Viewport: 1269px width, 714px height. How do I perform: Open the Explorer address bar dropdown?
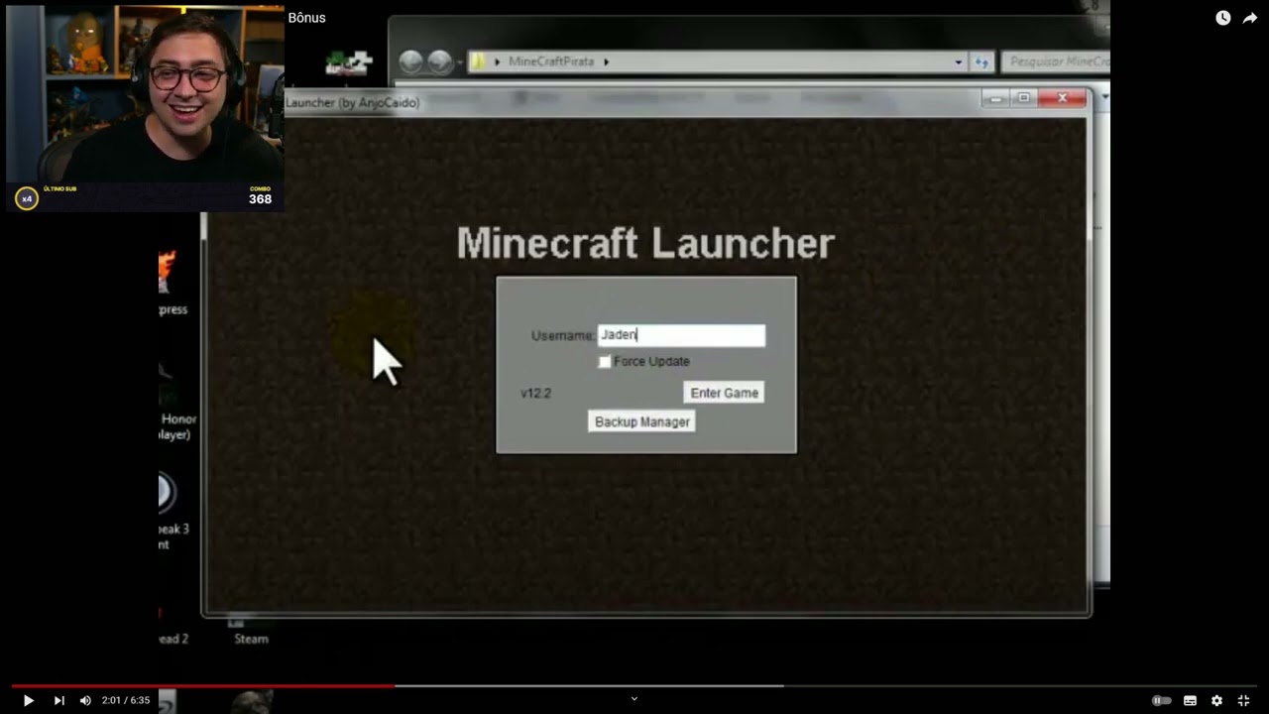tap(958, 61)
